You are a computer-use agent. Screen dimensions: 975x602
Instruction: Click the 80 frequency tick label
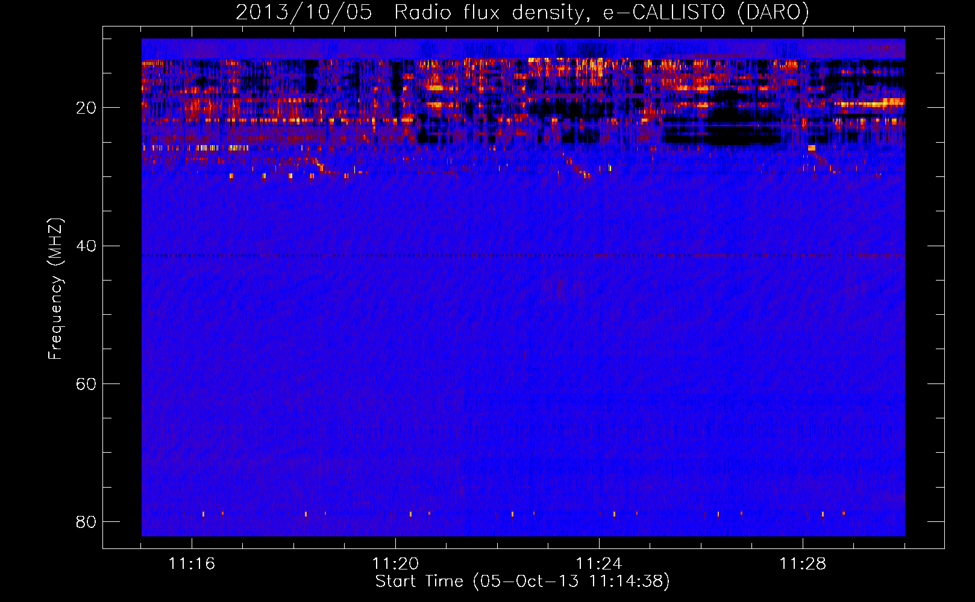[x=86, y=521]
